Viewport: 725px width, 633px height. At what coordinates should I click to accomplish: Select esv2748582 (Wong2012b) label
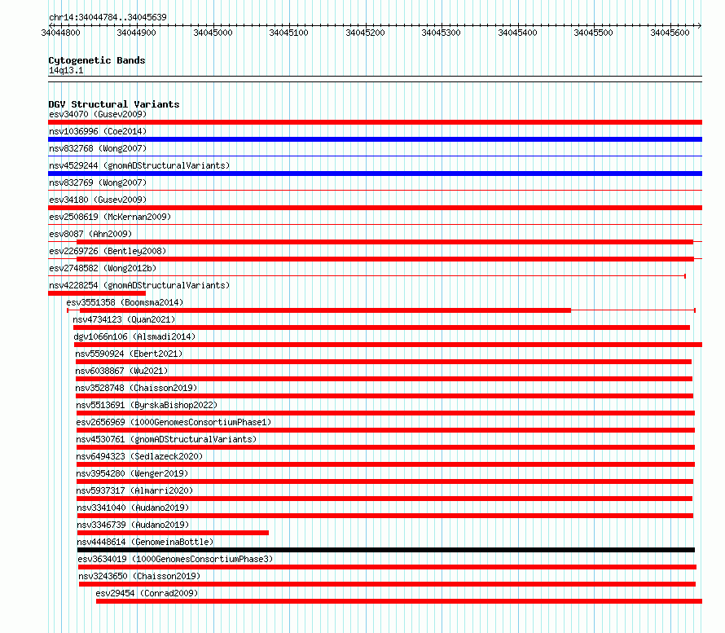point(103,268)
